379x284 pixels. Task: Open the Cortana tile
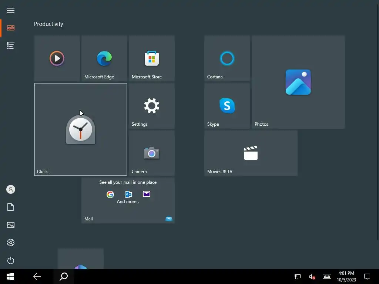[x=227, y=58]
